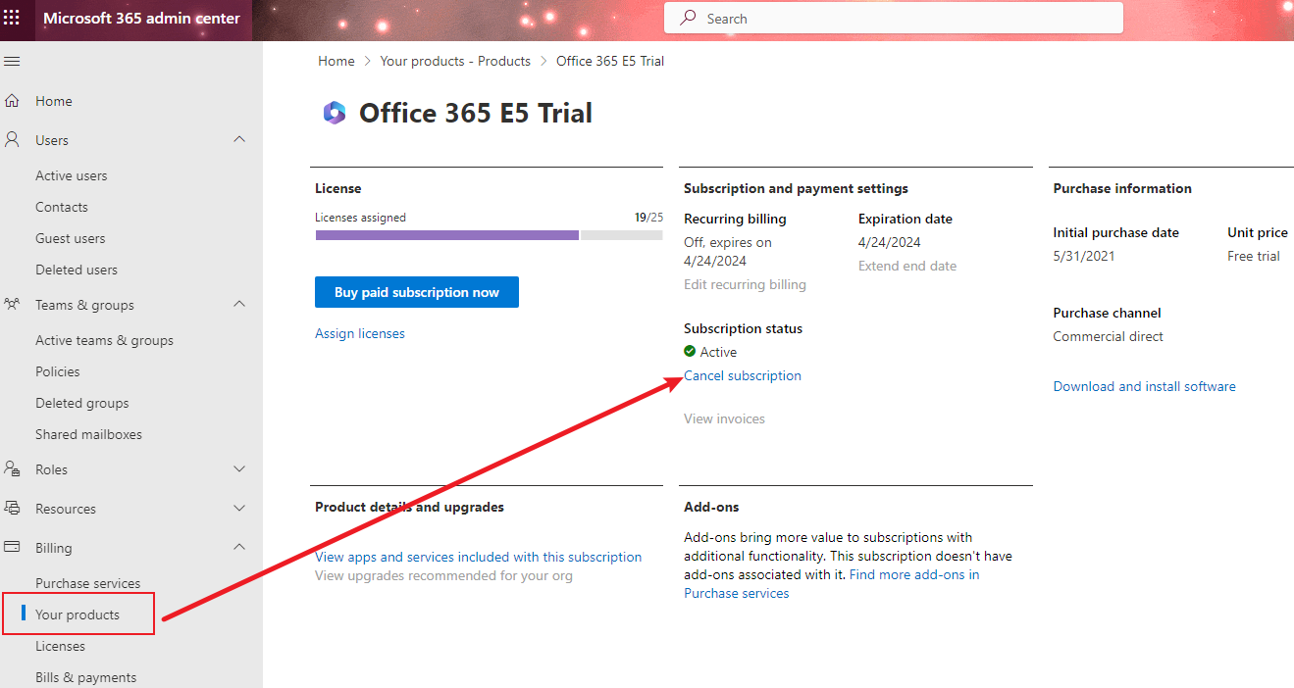
Task: Collapse the navigation menu hamburger icon
Action: click(x=12, y=62)
